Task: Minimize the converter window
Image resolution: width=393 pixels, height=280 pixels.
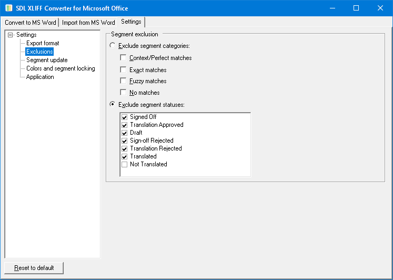Action: tap(332, 8)
